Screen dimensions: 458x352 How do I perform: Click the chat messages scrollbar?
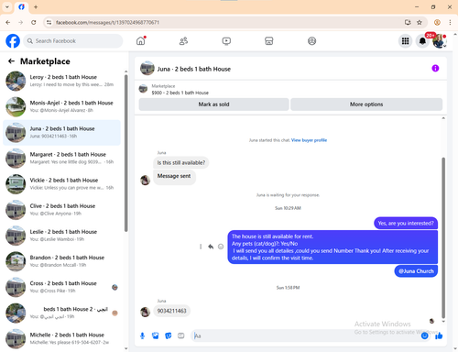pyautogui.click(x=443, y=238)
